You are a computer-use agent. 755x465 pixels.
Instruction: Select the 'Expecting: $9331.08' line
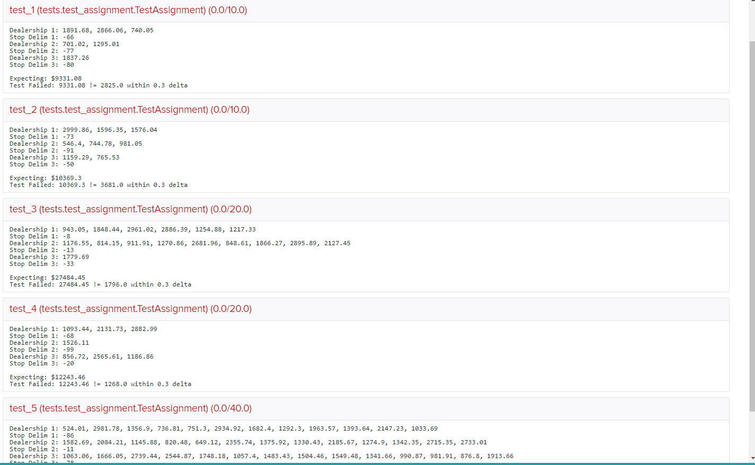point(46,78)
